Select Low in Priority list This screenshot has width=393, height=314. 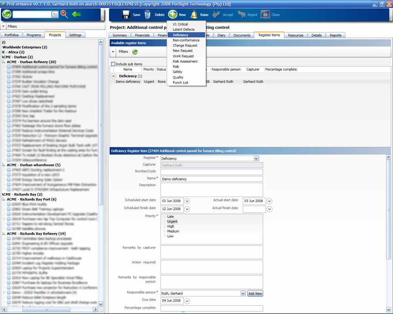click(x=170, y=236)
